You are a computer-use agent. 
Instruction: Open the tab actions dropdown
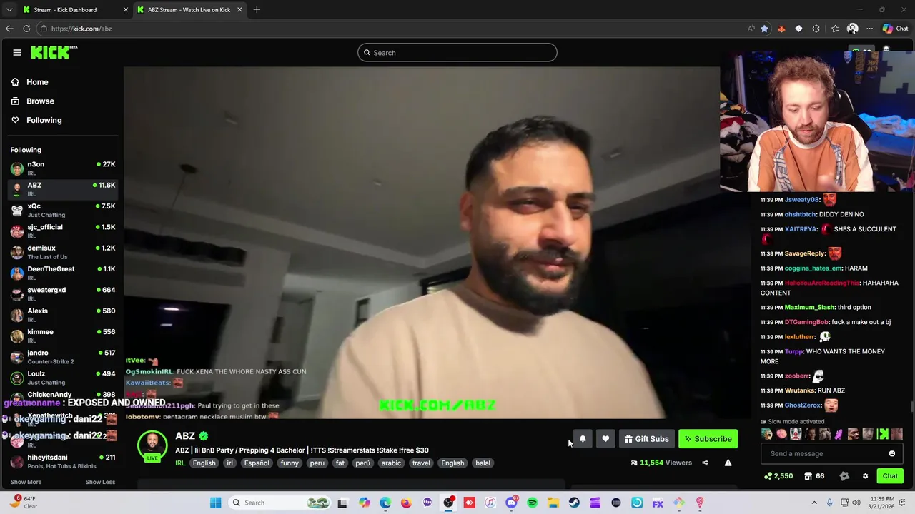point(9,10)
